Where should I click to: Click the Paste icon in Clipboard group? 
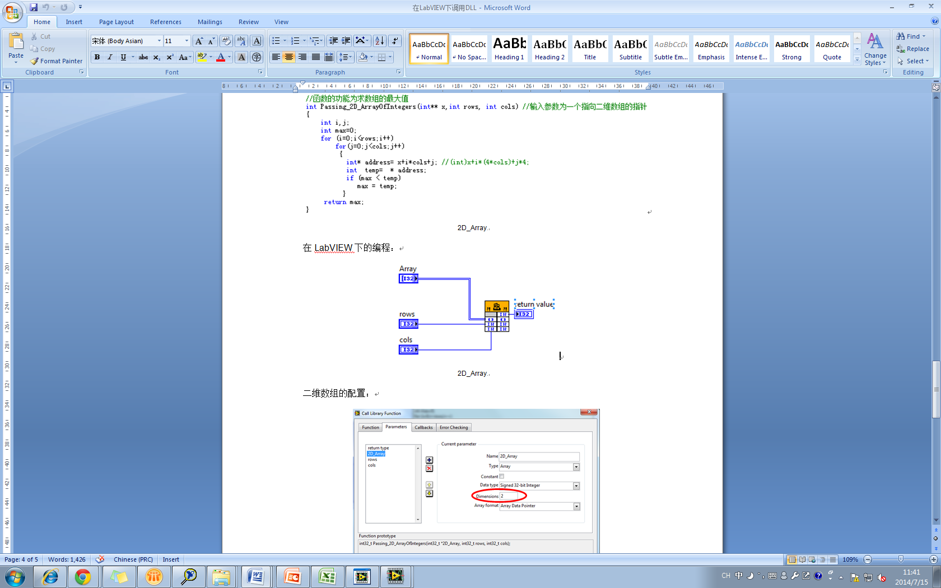[x=16, y=41]
